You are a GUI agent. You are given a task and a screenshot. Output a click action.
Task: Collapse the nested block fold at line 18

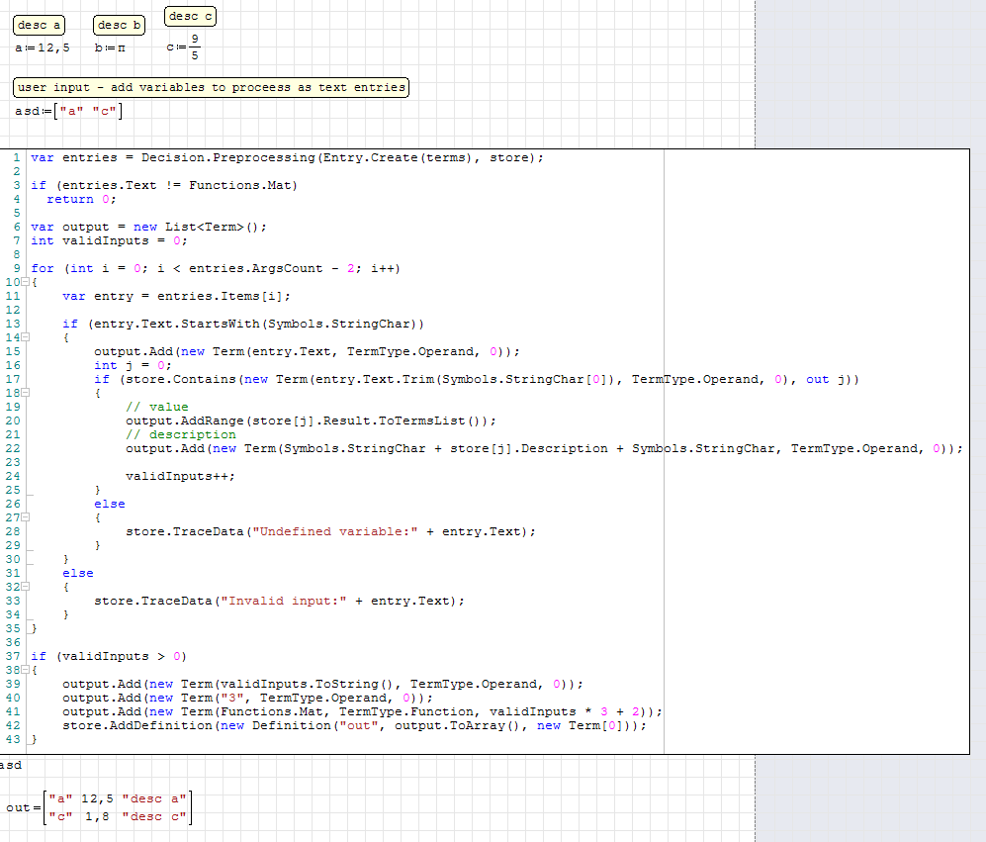(x=26, y=393)
